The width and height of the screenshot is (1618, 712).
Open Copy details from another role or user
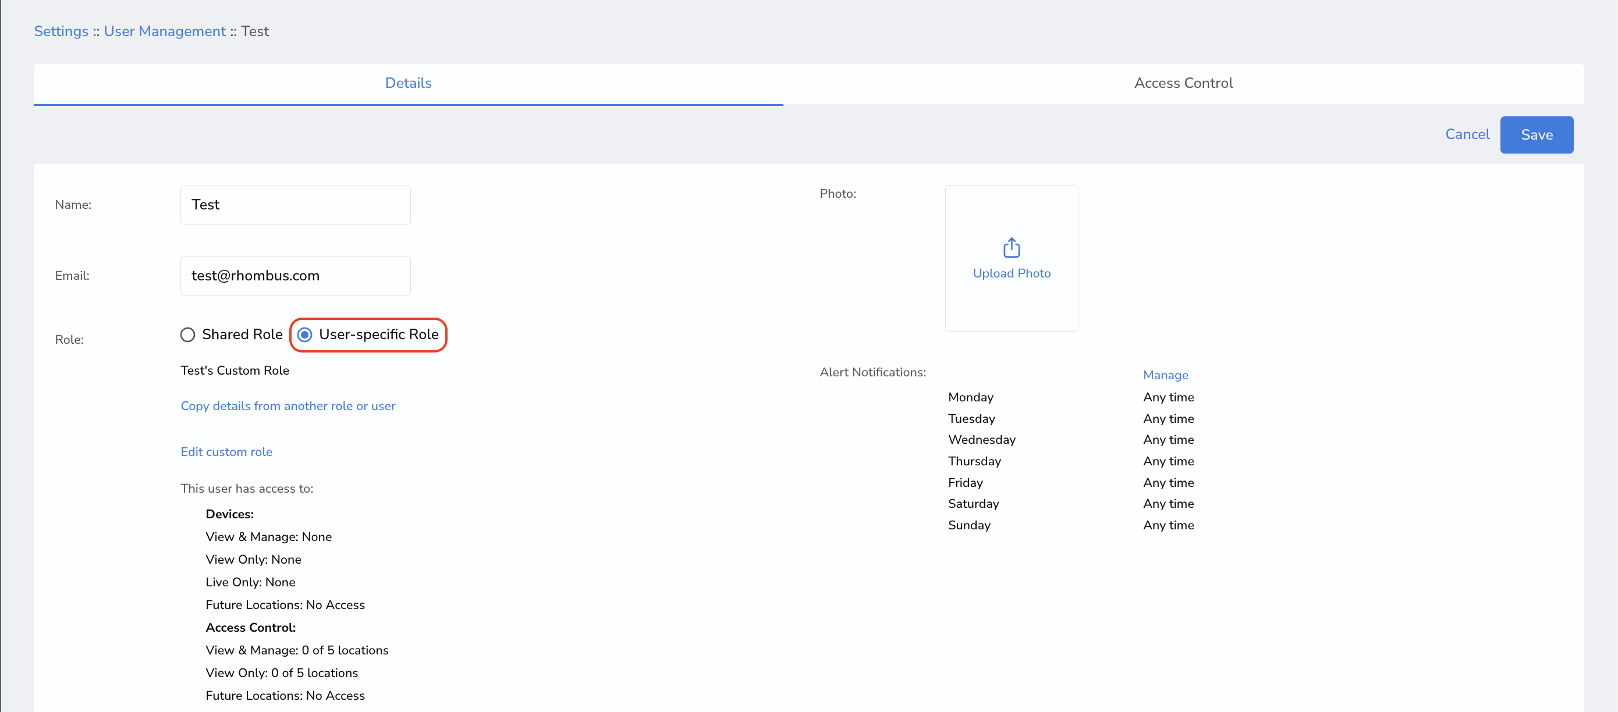(x=288, y=406)
